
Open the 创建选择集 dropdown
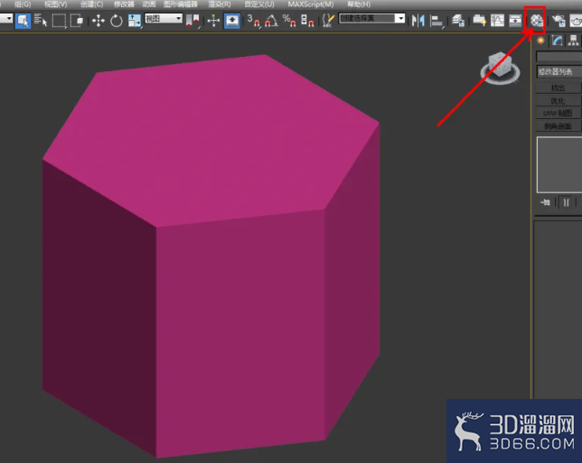(371, 19)
